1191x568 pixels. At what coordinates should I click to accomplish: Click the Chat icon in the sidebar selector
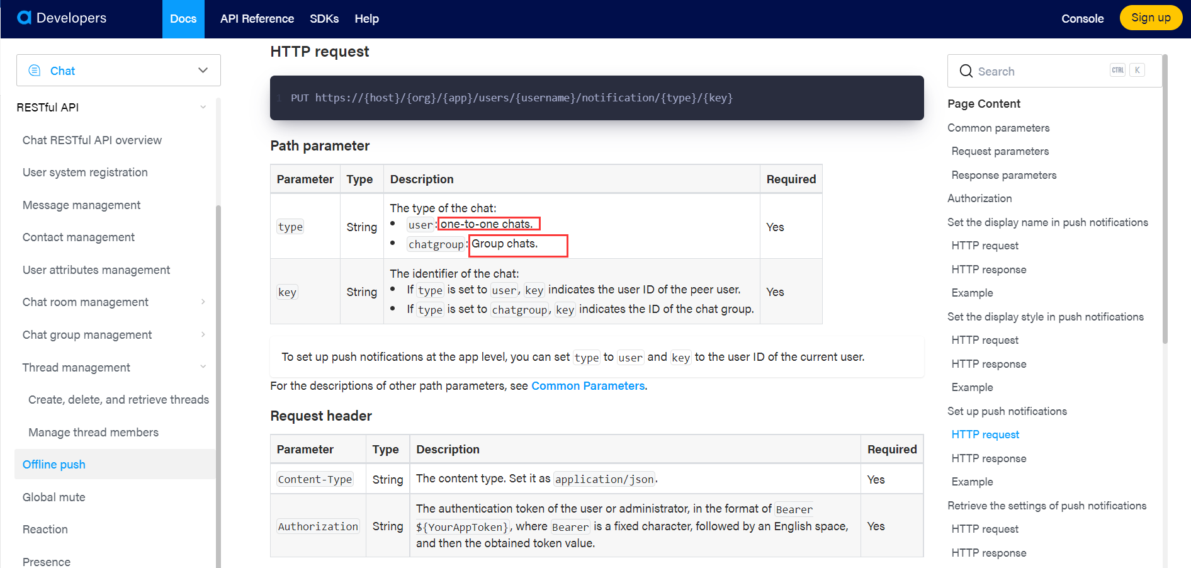coord(35,70)
